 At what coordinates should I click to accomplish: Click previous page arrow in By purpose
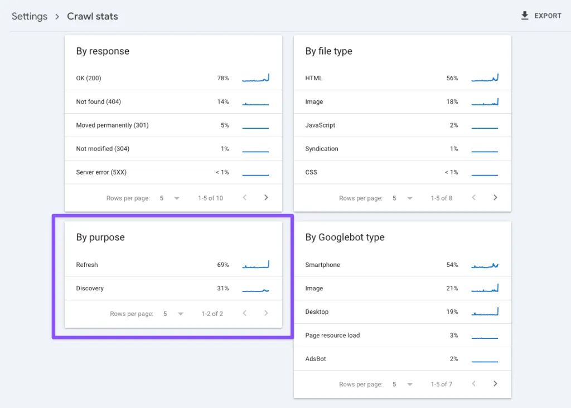pos(245,313)
